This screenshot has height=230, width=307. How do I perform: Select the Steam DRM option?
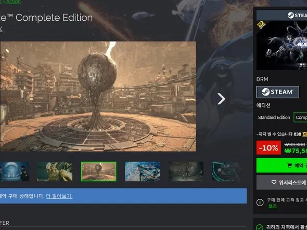pyautogui.click(x=278, y=92)
